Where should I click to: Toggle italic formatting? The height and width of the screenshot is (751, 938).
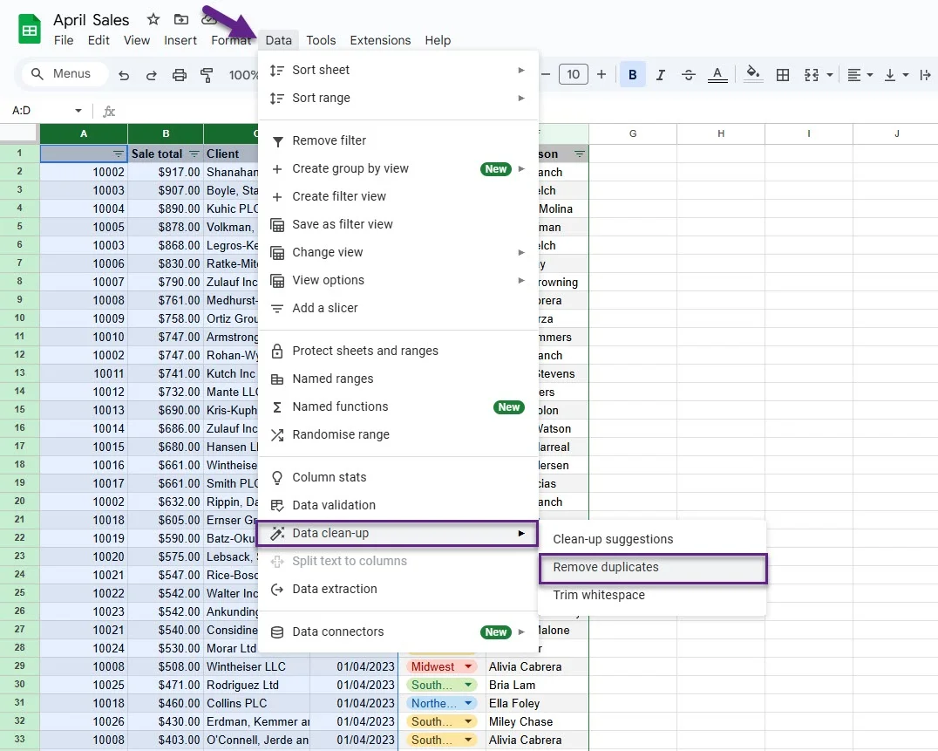coord(661,75)
